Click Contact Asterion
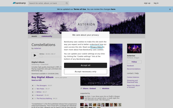Screen dimensions: 173x108 point(133,77)
